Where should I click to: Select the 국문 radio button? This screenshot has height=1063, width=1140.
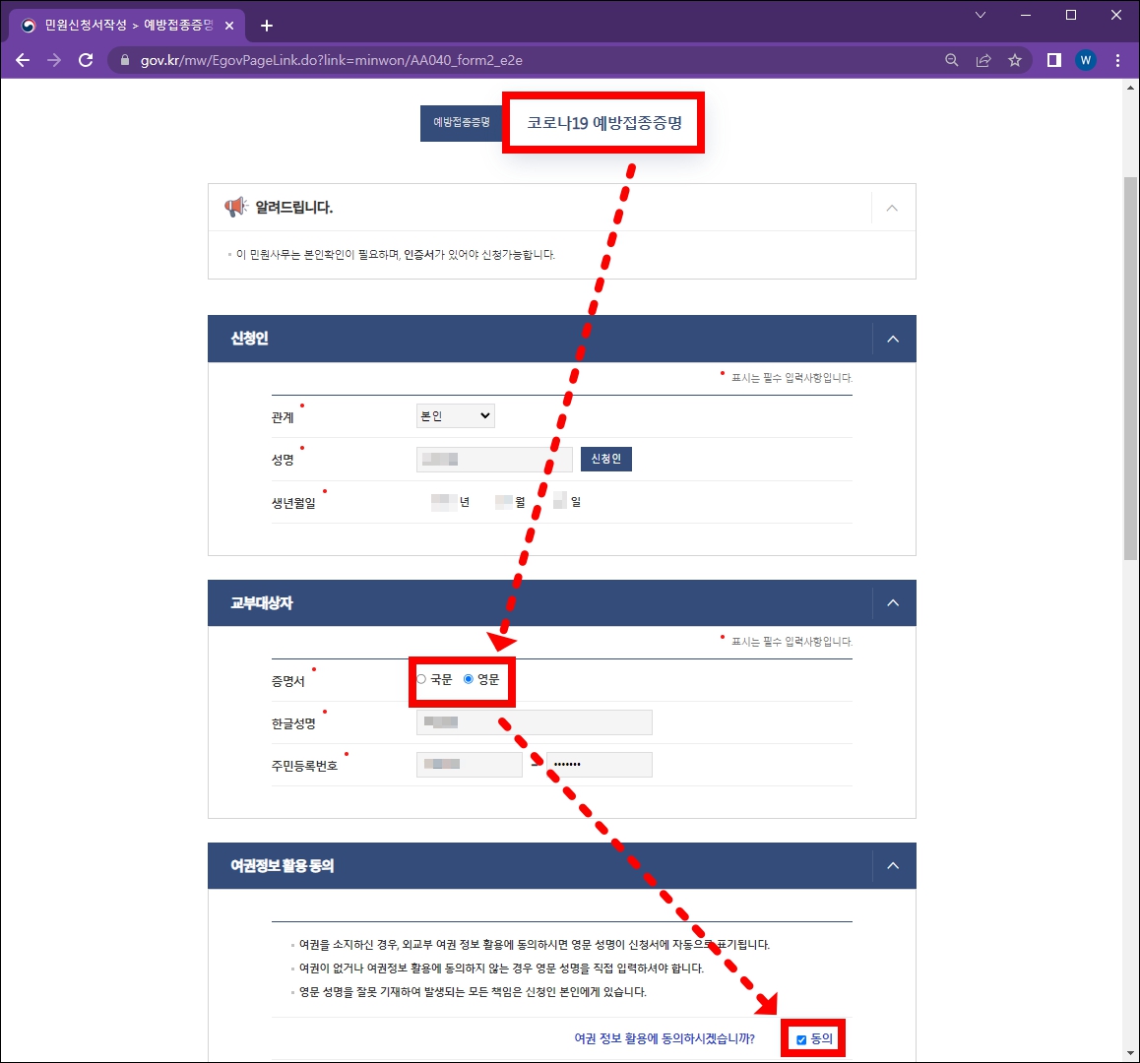423,678
